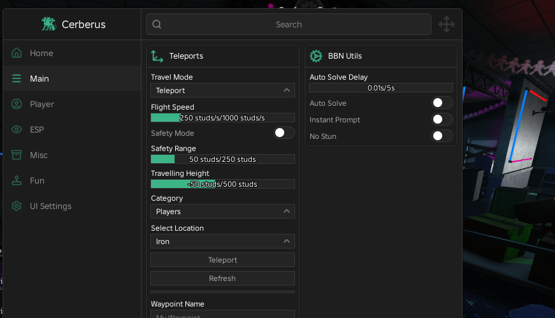This screenshot has width=555, height=318.
Task: Click the Instant Prompt label text
Action: (x=335, y=120)
